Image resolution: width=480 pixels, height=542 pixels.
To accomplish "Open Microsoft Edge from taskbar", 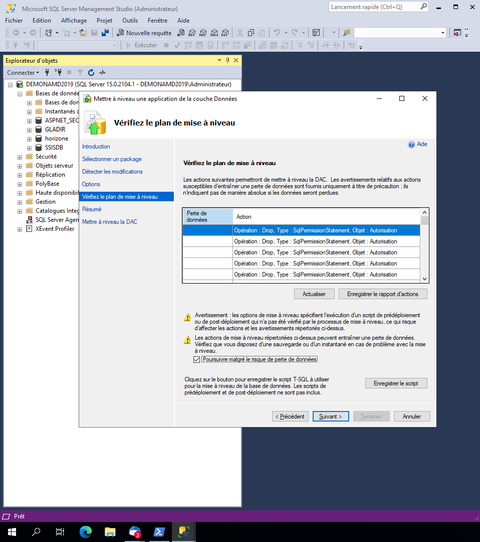I will coord(86,531).
